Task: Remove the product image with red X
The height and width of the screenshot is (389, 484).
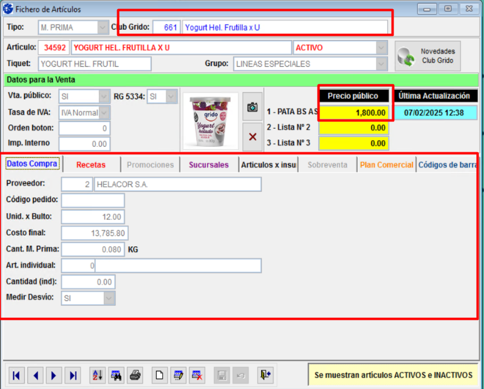Action: coord(253,137)
